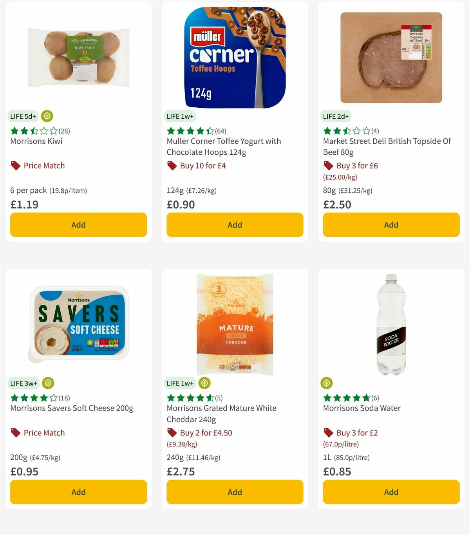This screenshot has height=535, width=470.
Task: Open the (4) reviews for Market Street Topside Beef
Action: (x=375, y=131)
